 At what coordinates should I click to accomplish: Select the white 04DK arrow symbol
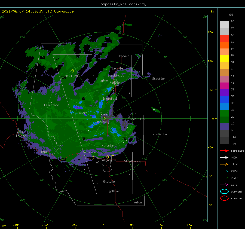(224, 157)
